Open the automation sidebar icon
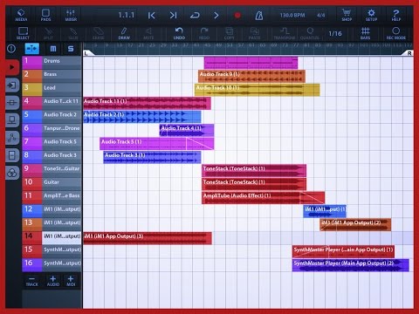 click(x=12, y=138)
